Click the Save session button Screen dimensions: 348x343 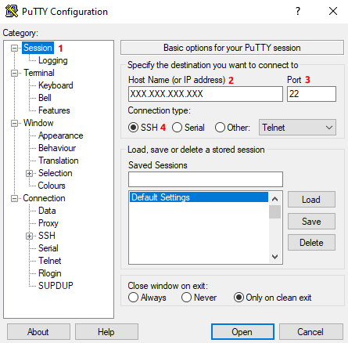tap(311, 222)
